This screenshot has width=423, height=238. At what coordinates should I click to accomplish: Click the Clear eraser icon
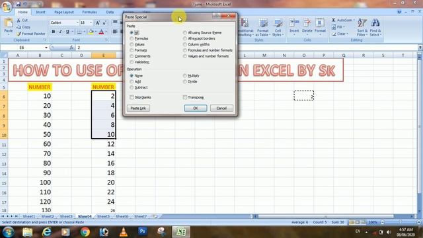click(x=334, y=34)
